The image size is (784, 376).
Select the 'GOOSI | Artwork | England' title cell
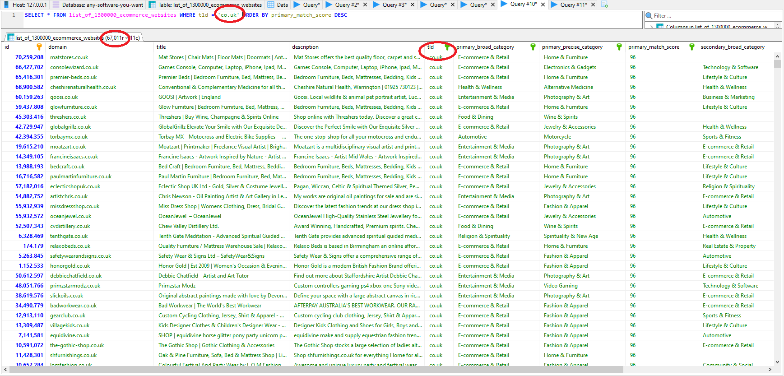pos(222,97)
